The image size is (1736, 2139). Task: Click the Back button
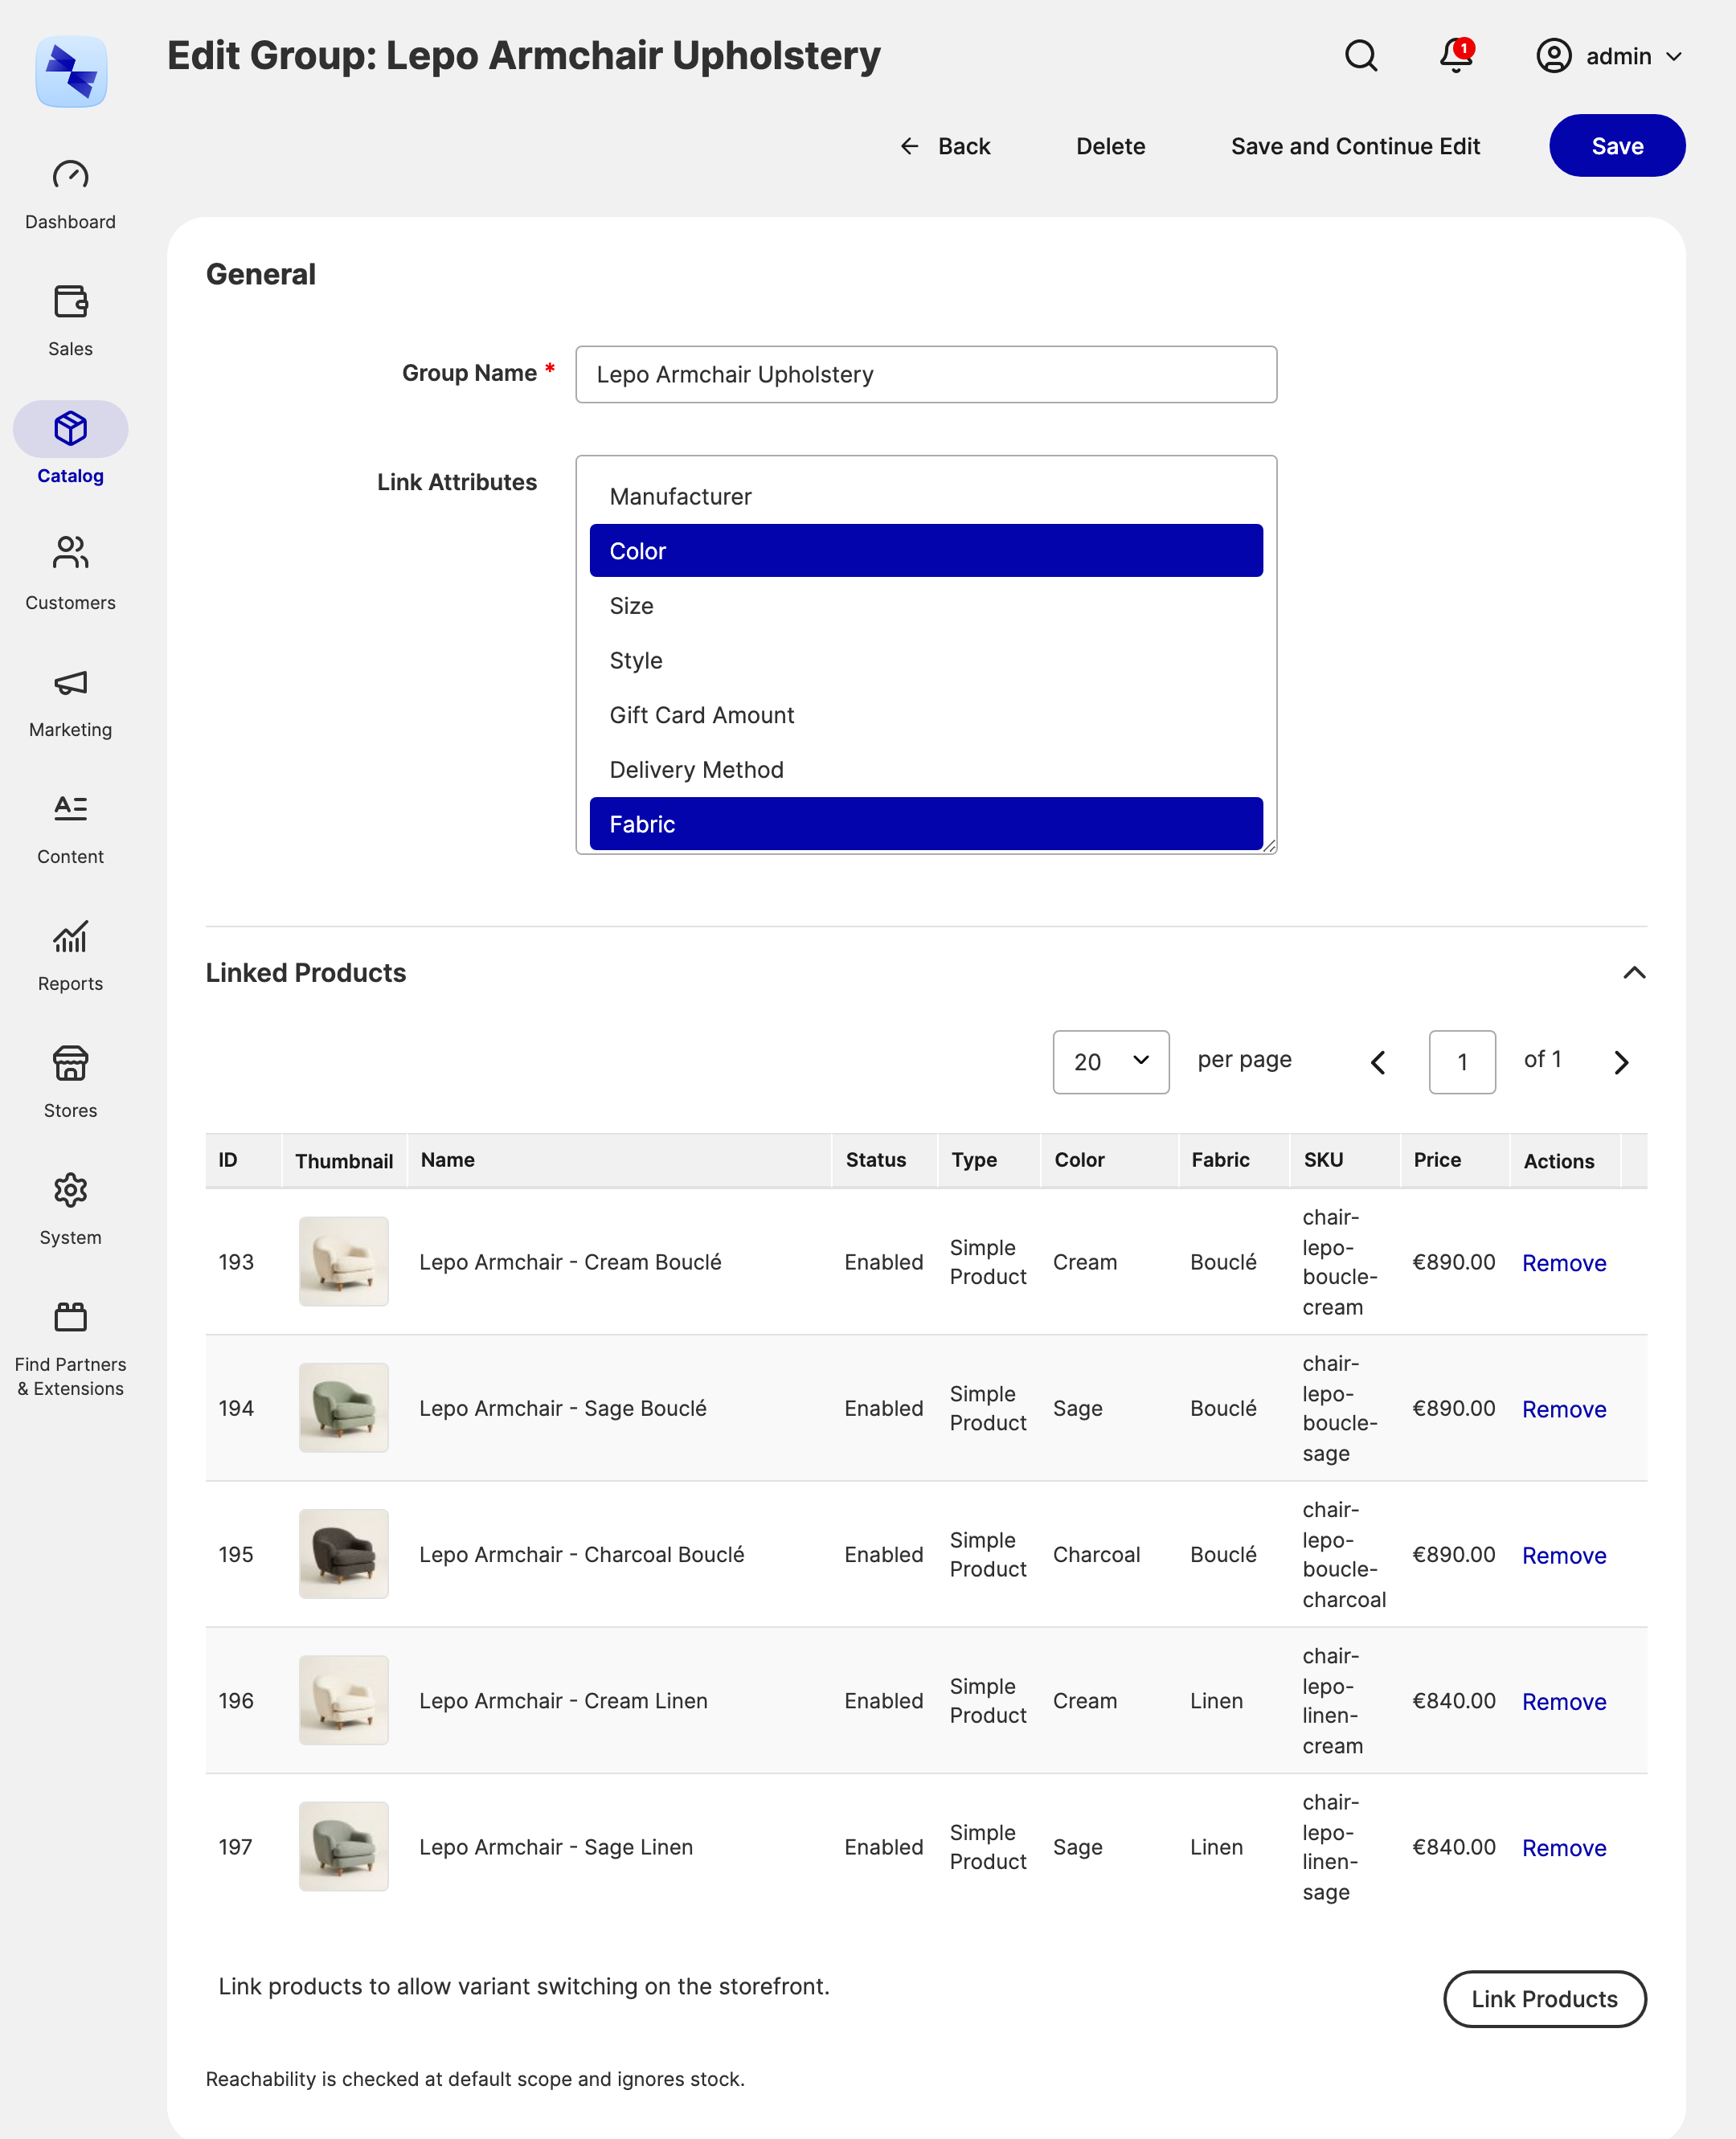945,146
